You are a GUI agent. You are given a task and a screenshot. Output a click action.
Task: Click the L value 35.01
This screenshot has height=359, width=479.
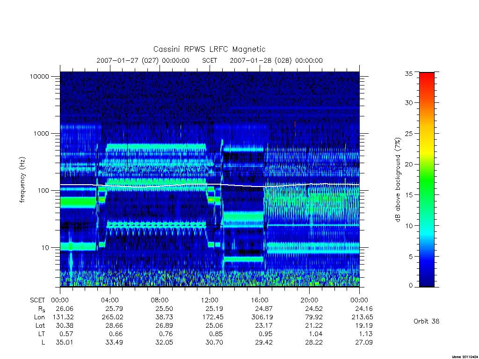click(x=65, y=343)
